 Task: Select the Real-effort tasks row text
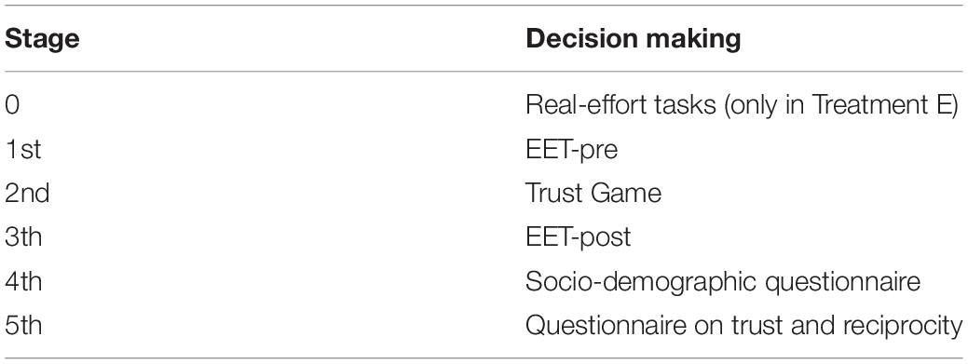[x=742, y=106]
